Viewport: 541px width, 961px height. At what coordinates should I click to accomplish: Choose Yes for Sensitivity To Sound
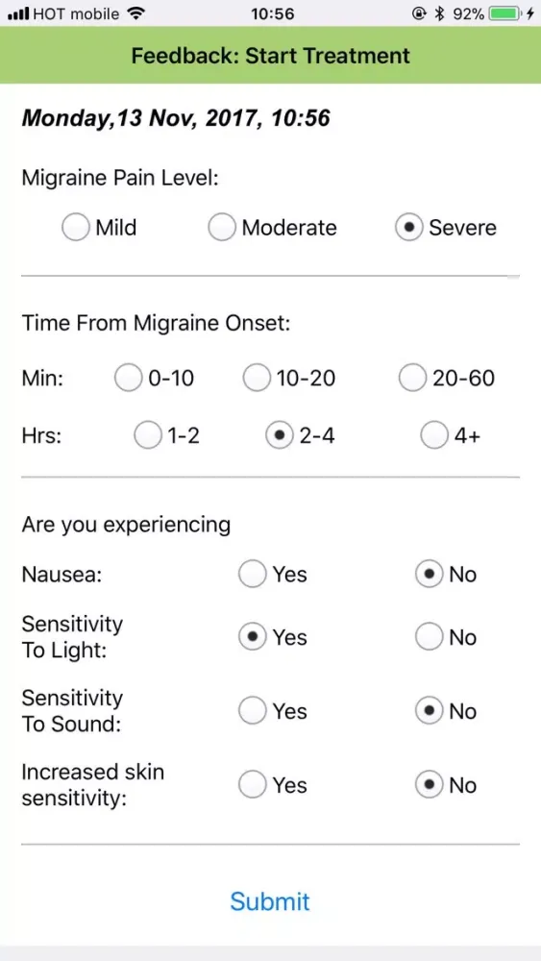[253, 711]
